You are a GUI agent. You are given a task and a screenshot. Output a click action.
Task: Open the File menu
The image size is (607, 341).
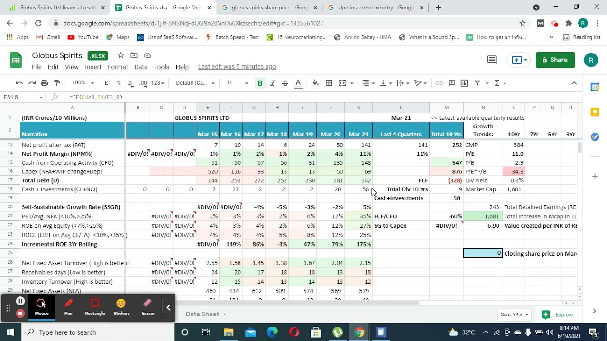37,67
